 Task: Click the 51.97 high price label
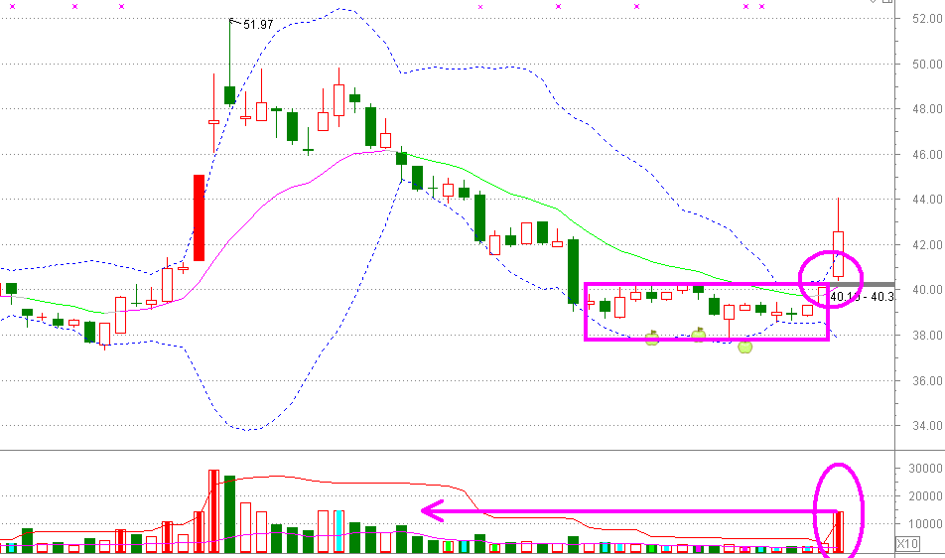[258, 25]
